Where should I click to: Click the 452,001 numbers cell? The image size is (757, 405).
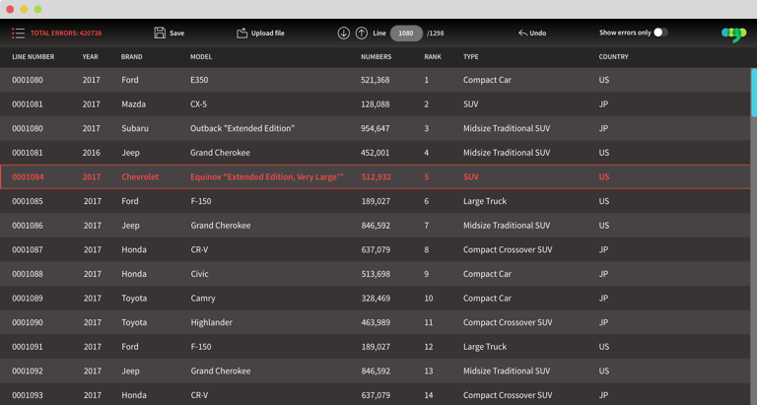pyautogui.click(x=376, y=153)
